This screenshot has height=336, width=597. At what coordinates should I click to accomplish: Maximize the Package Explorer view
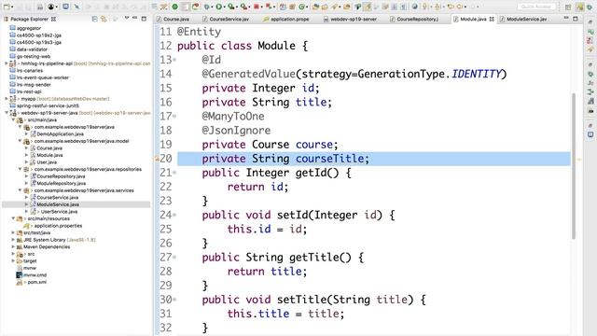click(x=144, y=19)
